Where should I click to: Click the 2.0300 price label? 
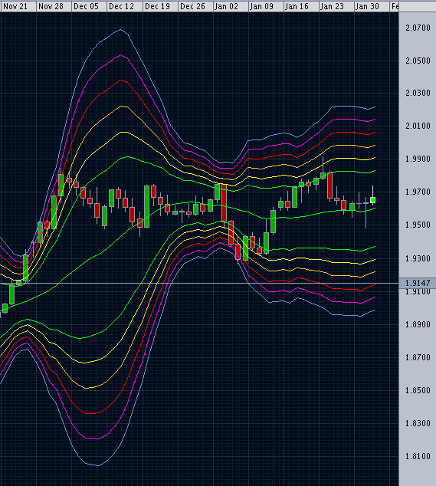(x=418, y=93)
